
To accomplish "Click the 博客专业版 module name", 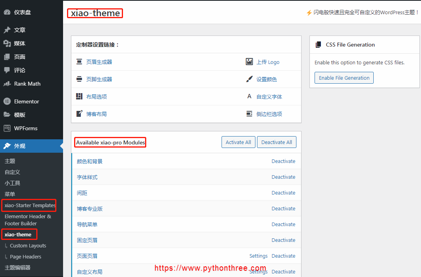I will point(89,209).
